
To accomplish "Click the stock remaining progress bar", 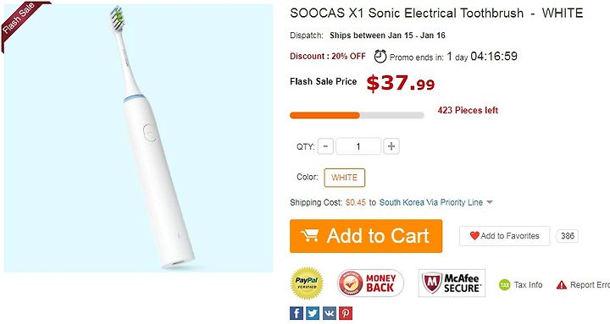I will [357, 115].
